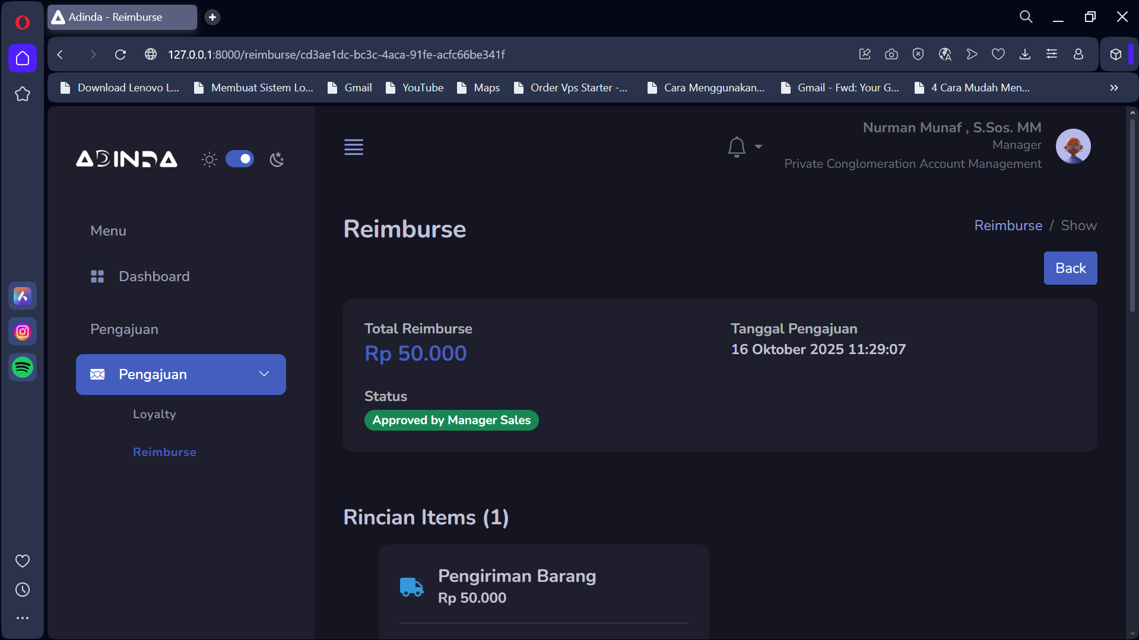Click the sun light-mode icon
This screenshot has width=1139, height=640.
(x=209, y=159)
